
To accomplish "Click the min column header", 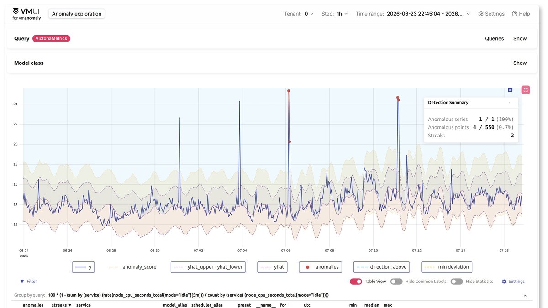I will click(x=353, y=305).
